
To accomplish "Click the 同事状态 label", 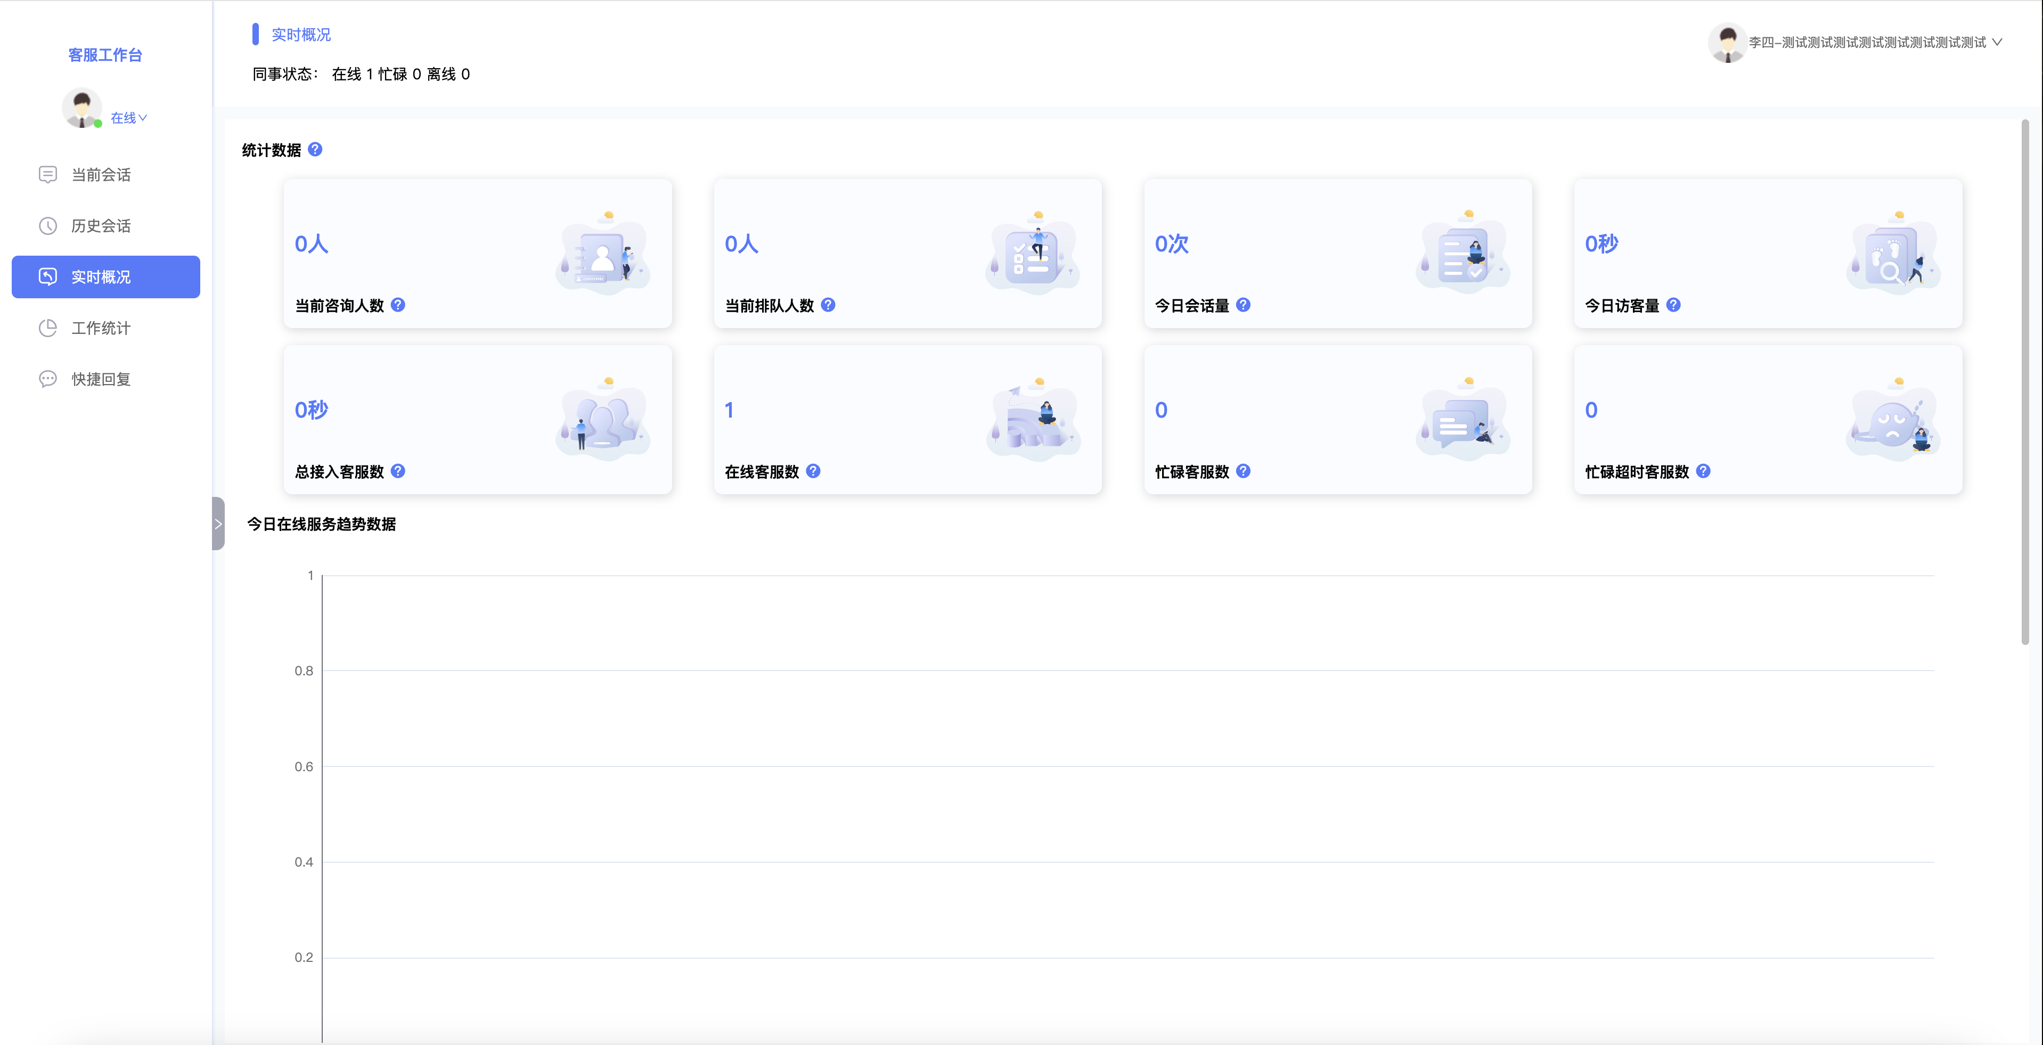I will point(285,74).
